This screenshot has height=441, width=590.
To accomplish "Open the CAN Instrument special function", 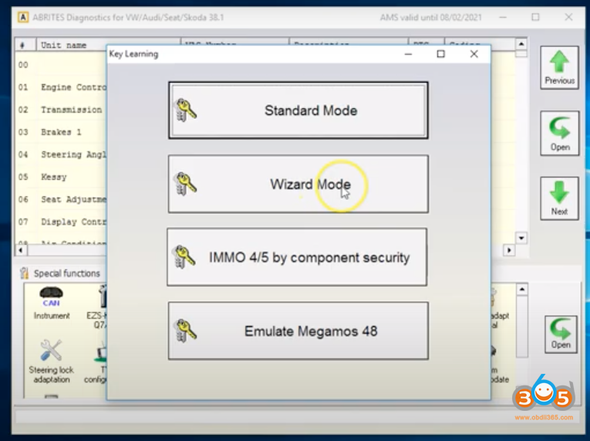I will tap(52, 303).
